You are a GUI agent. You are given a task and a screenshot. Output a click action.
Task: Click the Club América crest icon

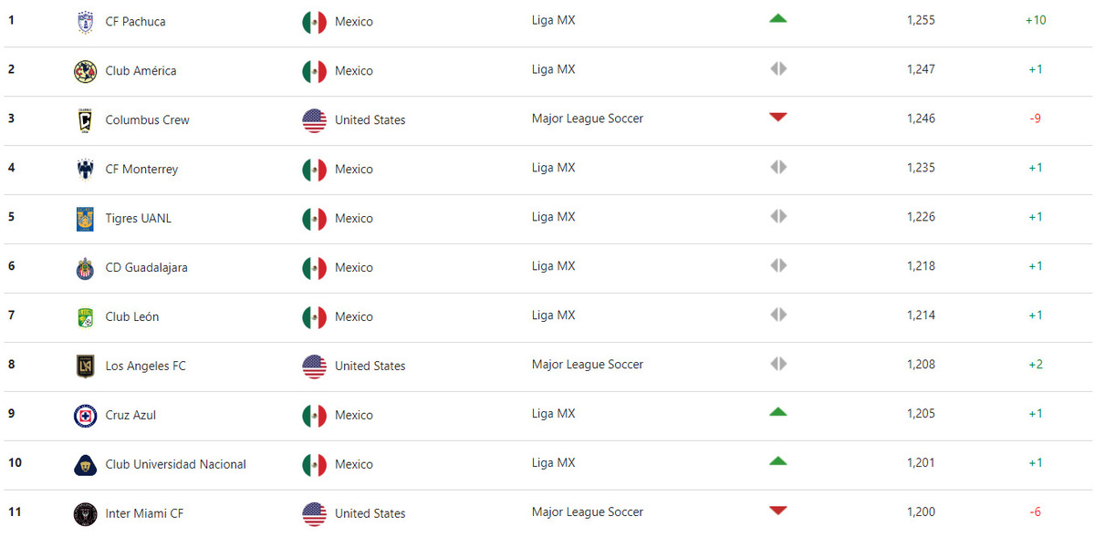click(x=85, y=71)
